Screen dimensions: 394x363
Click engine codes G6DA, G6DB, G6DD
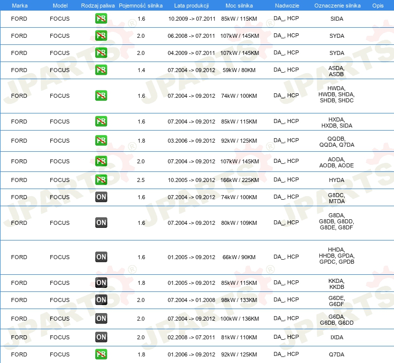coord(337,320)
